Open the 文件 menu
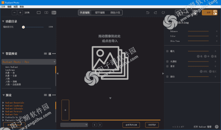The height and width of the screenshot is (130, 221). (x=3, y=7)
